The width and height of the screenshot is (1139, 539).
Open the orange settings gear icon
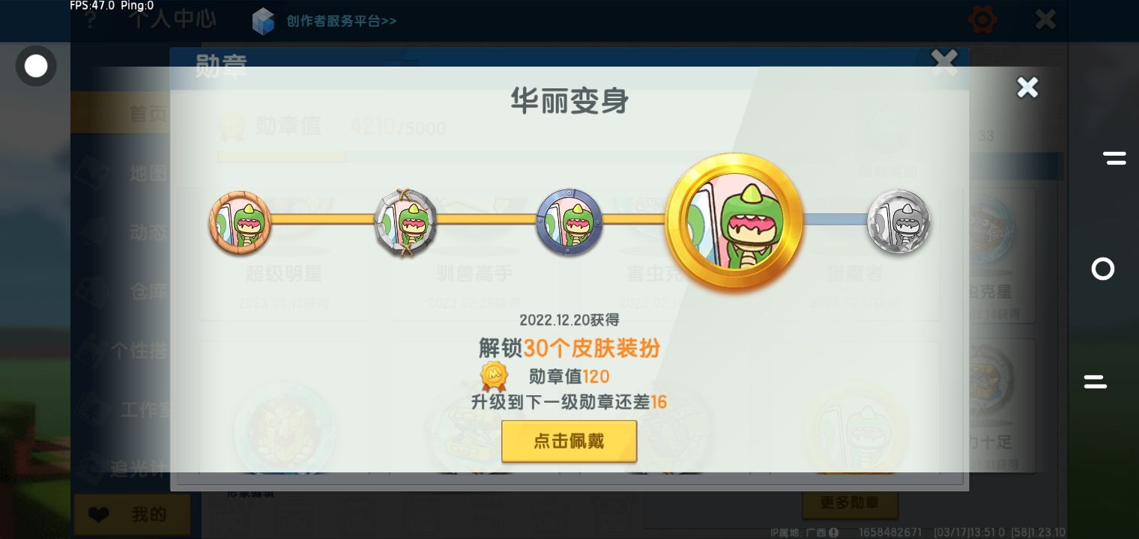(x=982, y=19)
